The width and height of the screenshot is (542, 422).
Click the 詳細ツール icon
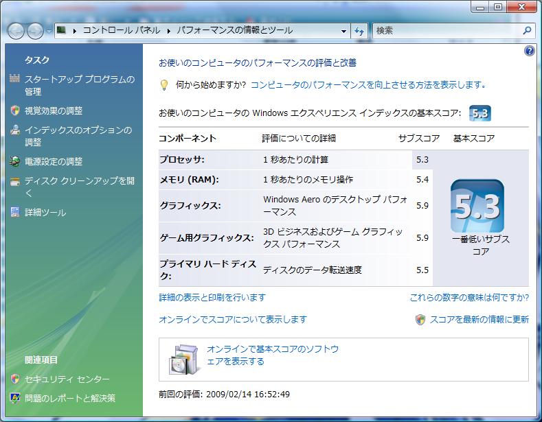tap(15, 212)
